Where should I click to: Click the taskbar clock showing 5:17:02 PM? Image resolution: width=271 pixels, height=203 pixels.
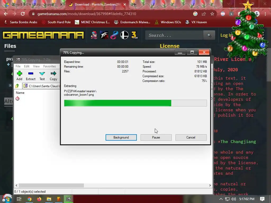247,199
